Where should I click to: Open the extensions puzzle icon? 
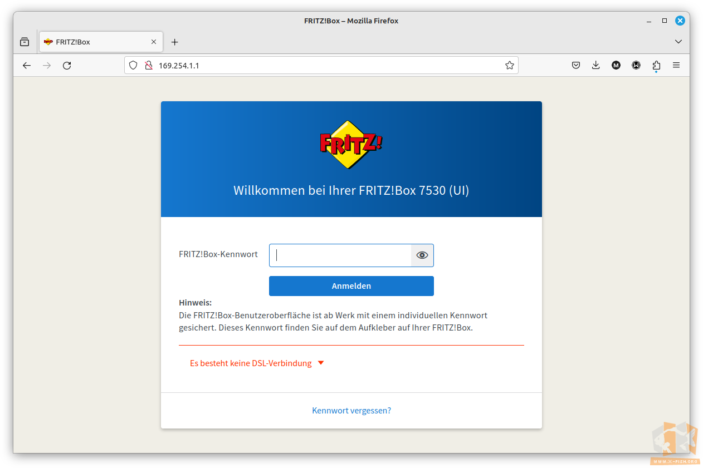[x=656, y=65]
